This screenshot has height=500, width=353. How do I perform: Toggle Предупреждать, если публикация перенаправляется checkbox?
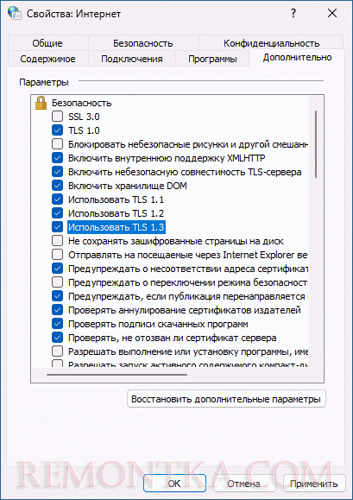57,296
